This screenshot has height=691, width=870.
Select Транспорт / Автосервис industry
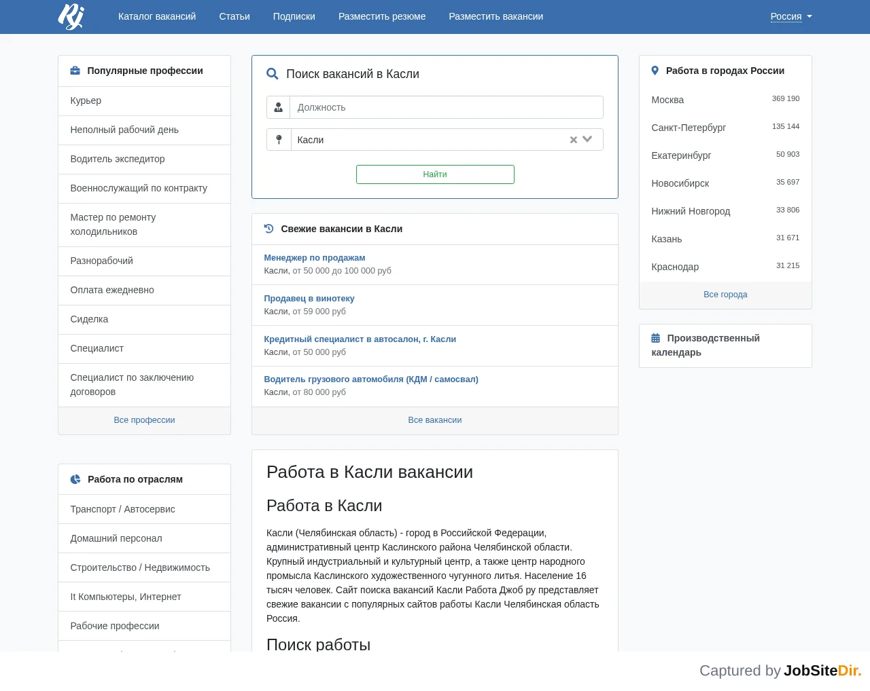[144, 509]
